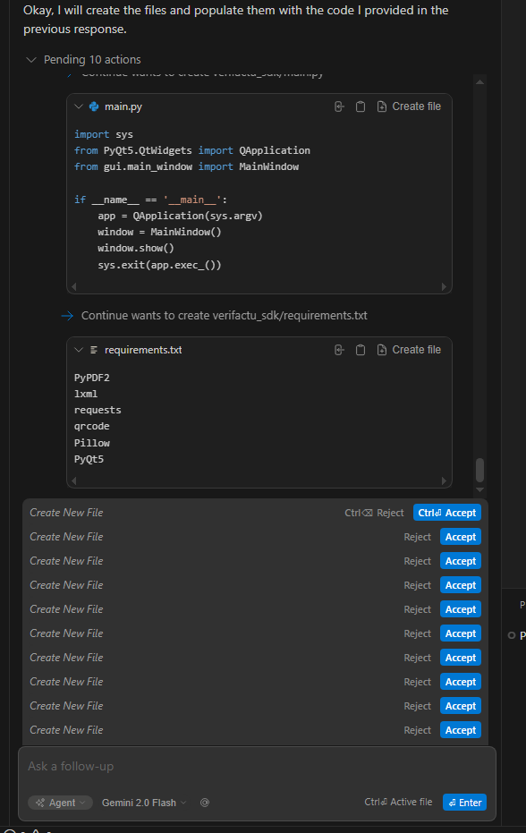Image resolution: width=526 pixels, height=833 pixels.
Task: Apply main.py code to the editor
Action: [338, 106]
